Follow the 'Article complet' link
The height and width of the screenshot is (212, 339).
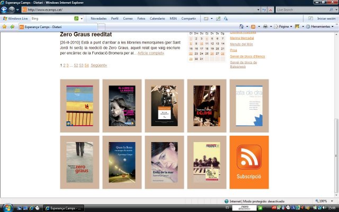point(150,54)
